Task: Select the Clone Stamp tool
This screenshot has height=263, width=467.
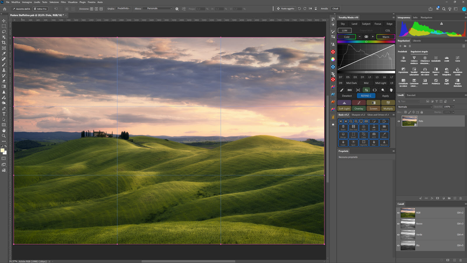Action: click(4, 70)
